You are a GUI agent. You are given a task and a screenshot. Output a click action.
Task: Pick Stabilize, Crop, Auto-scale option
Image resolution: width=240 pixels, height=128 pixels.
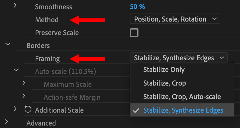182,97
